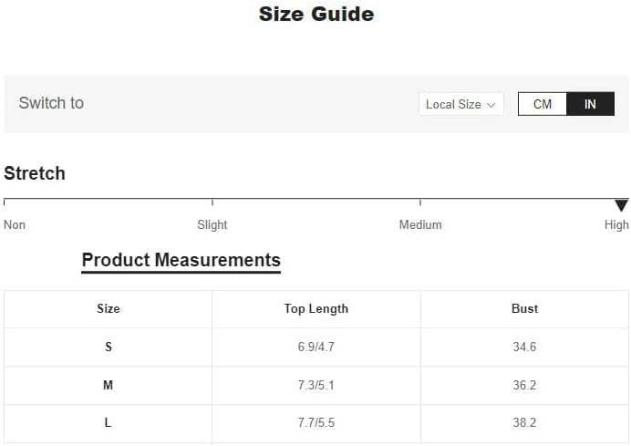
Task: Select the IN unit toggle
Action: click(590, 104)
